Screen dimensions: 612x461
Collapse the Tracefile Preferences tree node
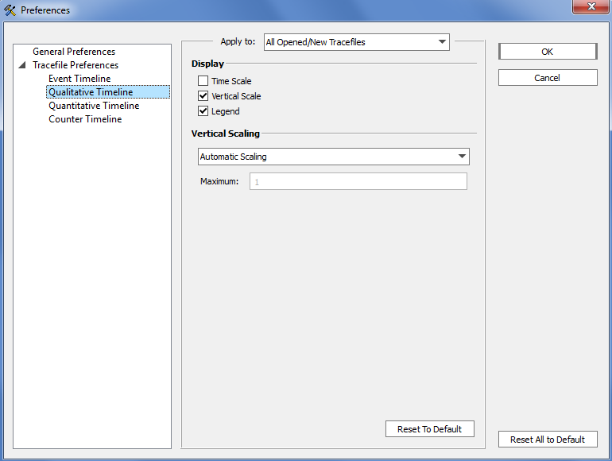[x=22, y=65]
